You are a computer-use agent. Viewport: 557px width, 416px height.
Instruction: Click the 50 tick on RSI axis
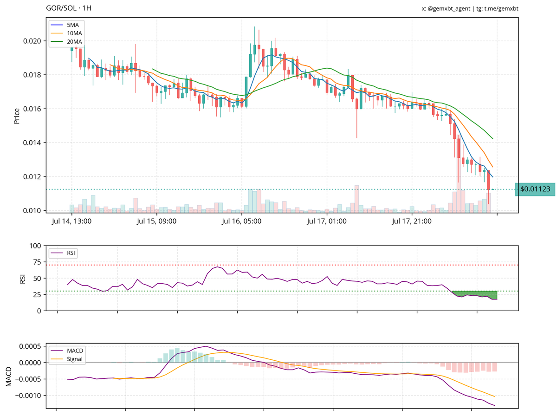click(38, 278)
